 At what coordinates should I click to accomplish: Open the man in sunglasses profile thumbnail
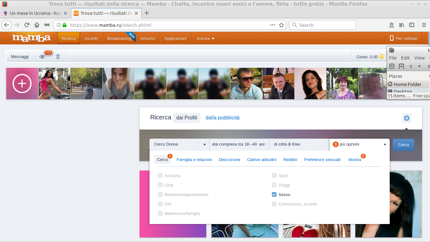pyautogui.click(x=246, y=84)
